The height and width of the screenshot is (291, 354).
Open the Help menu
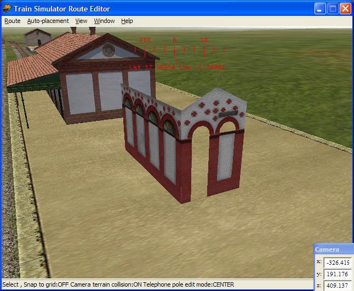[x=127, y=21]
